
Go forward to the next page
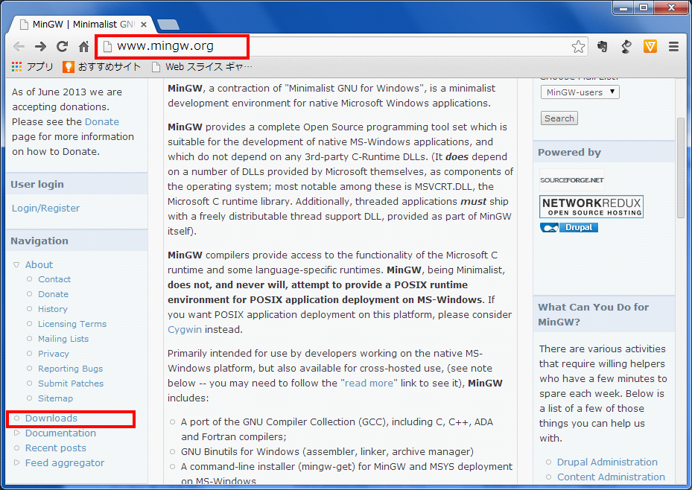41,46
